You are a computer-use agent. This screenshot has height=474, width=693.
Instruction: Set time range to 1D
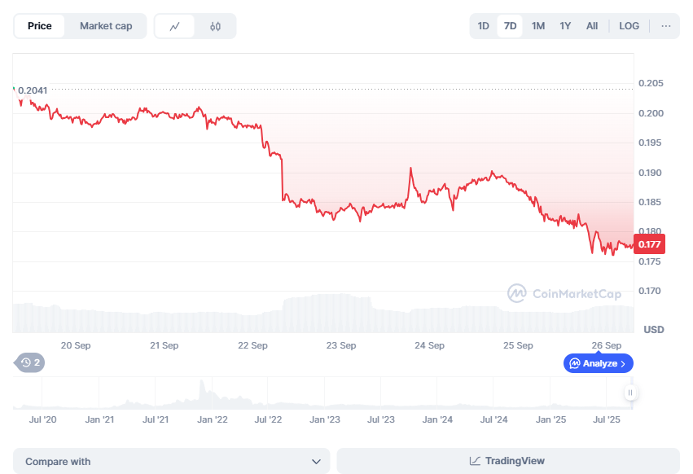[483, 26]
